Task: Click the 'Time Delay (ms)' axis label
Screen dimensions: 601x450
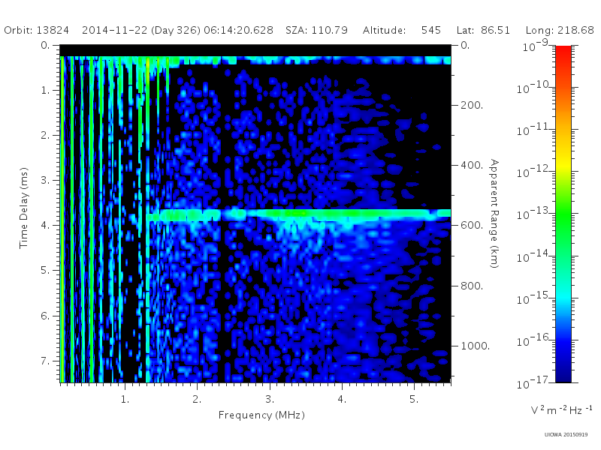Action: click(24, 208)
